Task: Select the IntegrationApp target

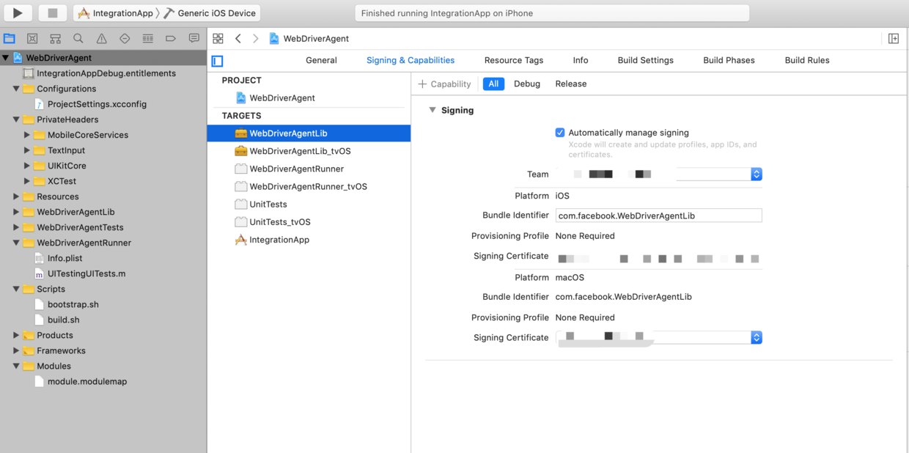Action: [279, 240]
